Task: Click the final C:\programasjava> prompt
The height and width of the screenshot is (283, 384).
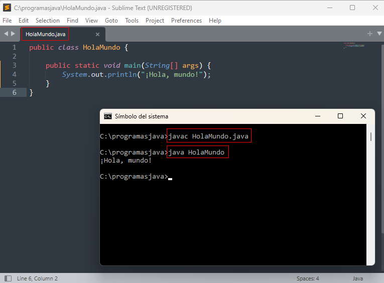Action: pos(134,177)
